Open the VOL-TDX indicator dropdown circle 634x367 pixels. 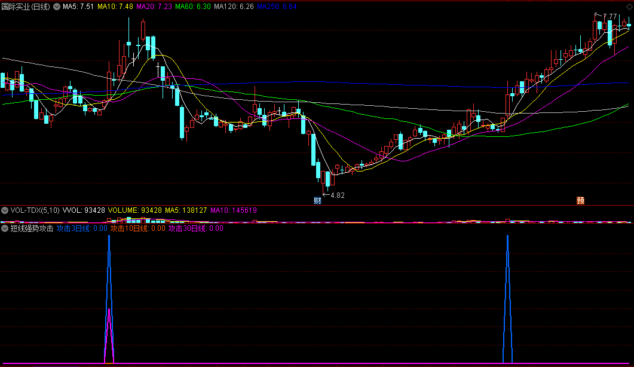coord(5,210)
